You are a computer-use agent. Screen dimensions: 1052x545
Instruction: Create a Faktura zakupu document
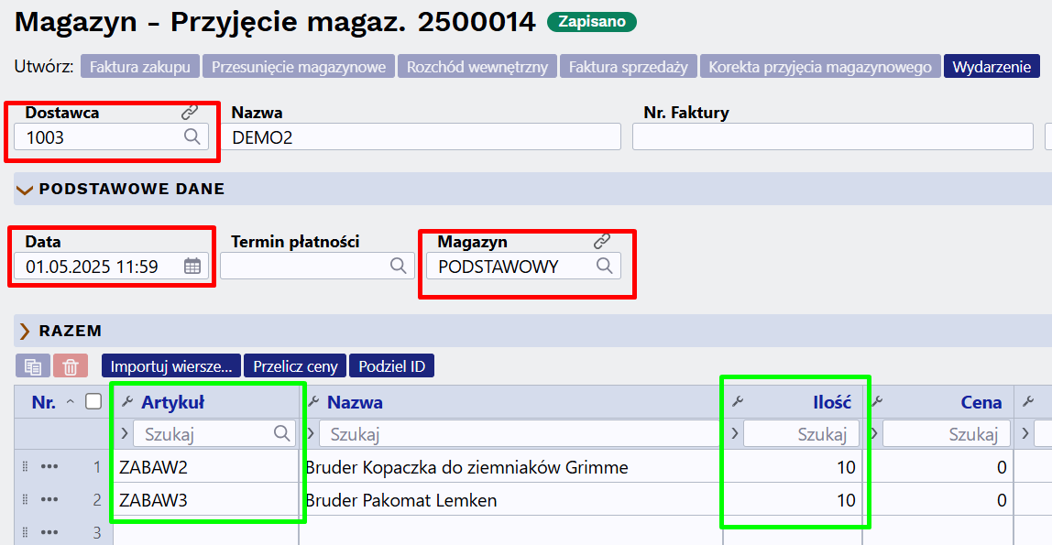(x=140, y=66)
